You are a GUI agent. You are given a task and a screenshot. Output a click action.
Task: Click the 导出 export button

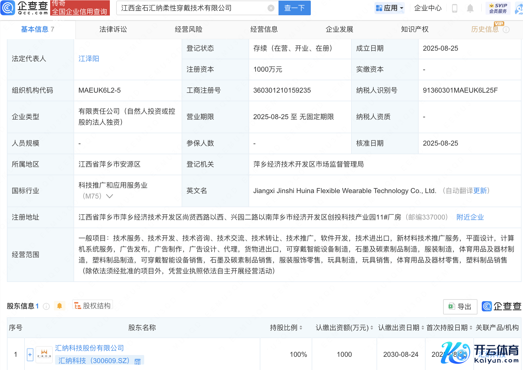pos(460,307)
